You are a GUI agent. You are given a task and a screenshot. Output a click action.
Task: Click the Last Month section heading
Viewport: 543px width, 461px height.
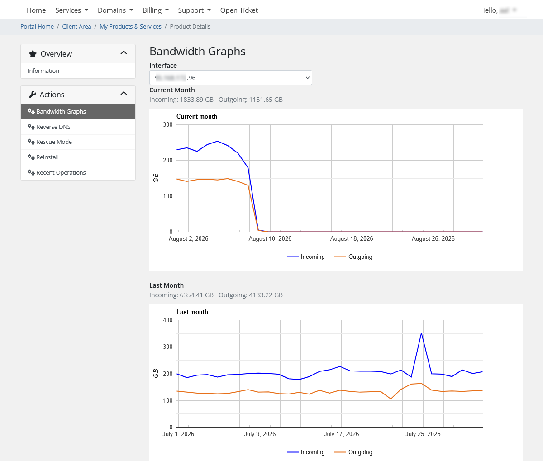tap(167, 285)
